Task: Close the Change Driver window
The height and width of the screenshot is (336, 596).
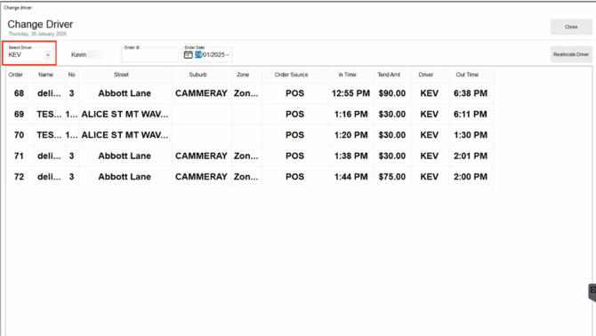Action: click(571, 27)
